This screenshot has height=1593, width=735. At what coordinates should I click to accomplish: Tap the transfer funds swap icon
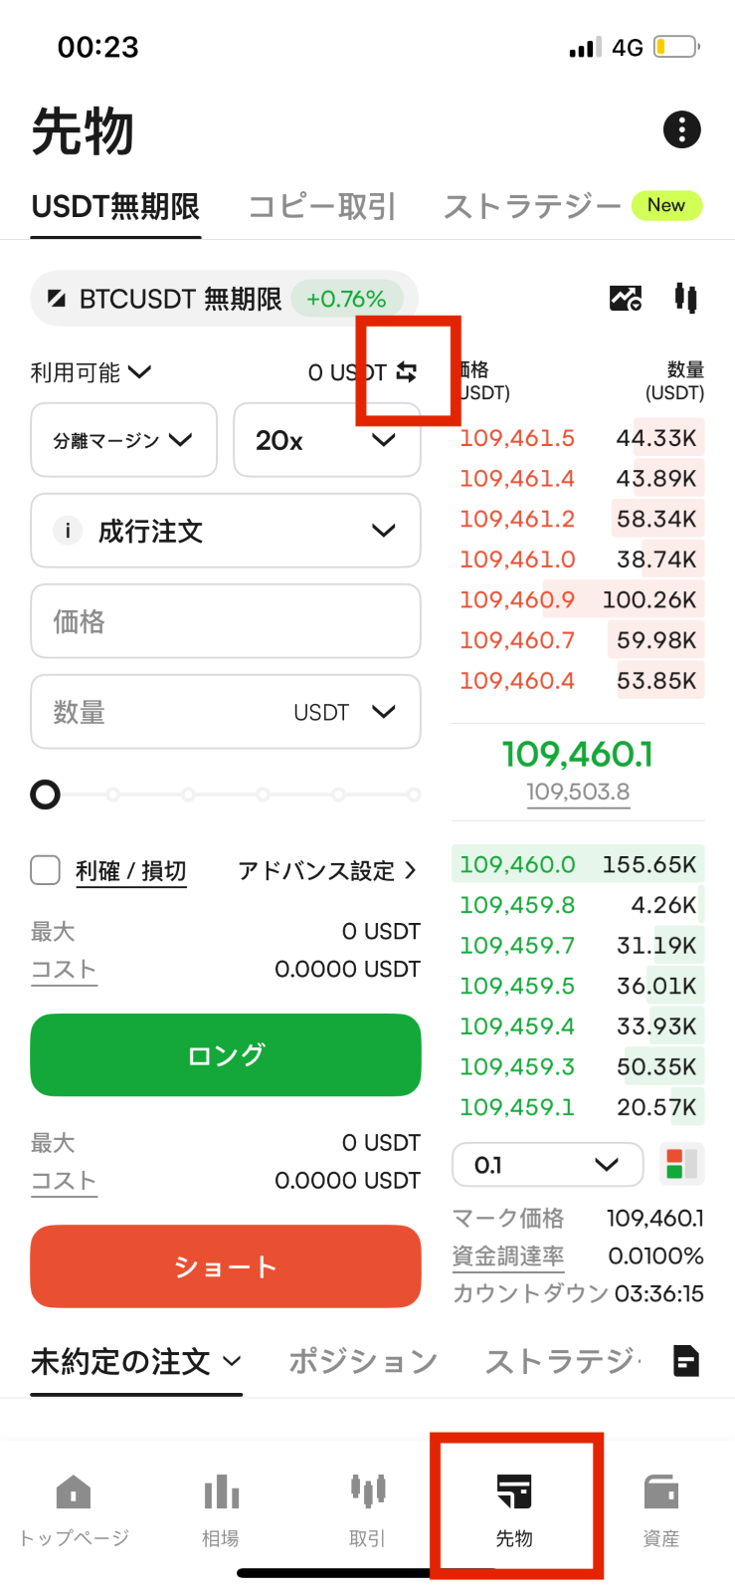coord(406,372)
